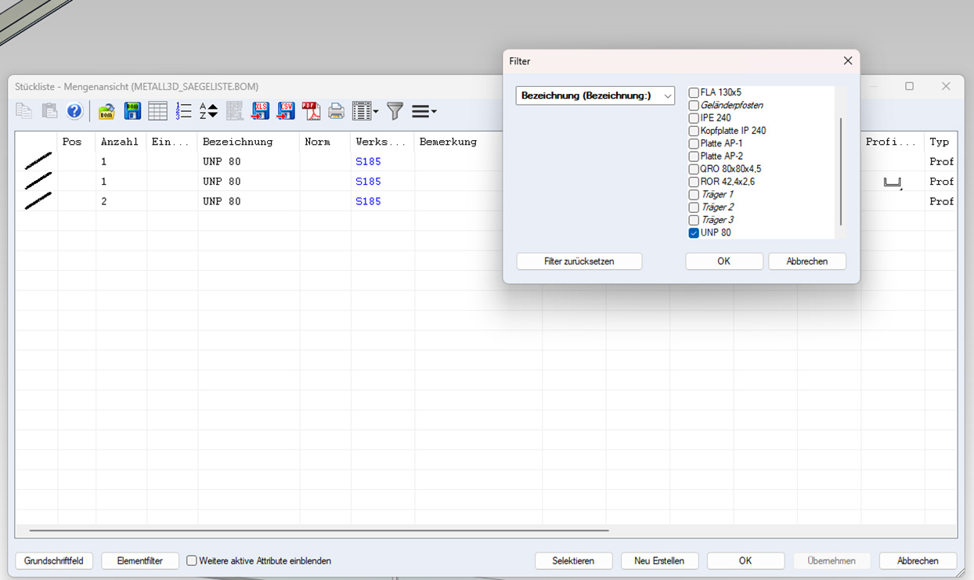This screenshot has width=974, height=580.
Task: Tick the QRO 80x80x4,5 checkbox
Action: pyautogui.click(x=694, y=169)
